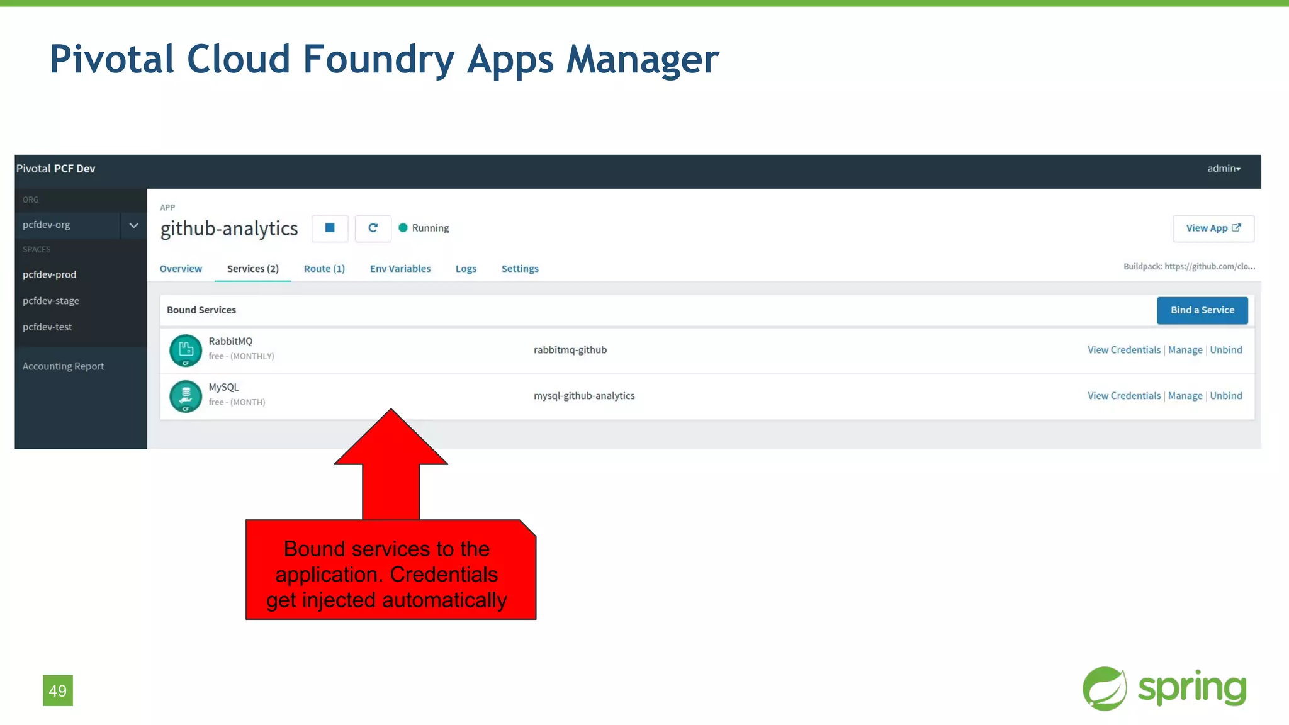
Task: Click the RabbitMQ service icon
Action: pyautogui.click(x=186, y=350)
